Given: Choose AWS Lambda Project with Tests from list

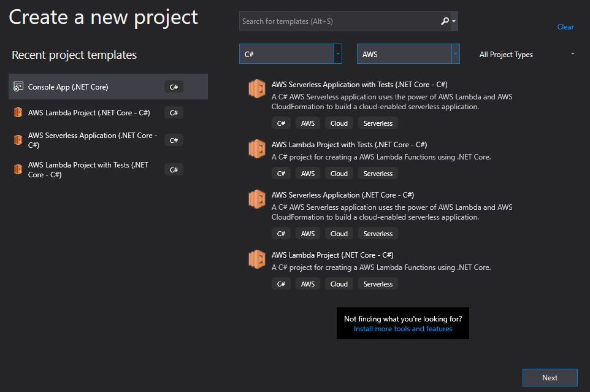Looking at the screenshot, I should [x=349, y=145].
